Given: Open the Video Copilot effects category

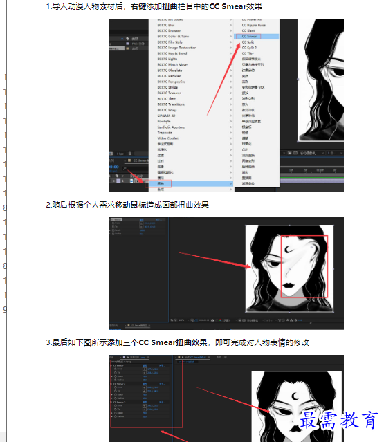Looking at the screenshot, I should pos(167,138).
